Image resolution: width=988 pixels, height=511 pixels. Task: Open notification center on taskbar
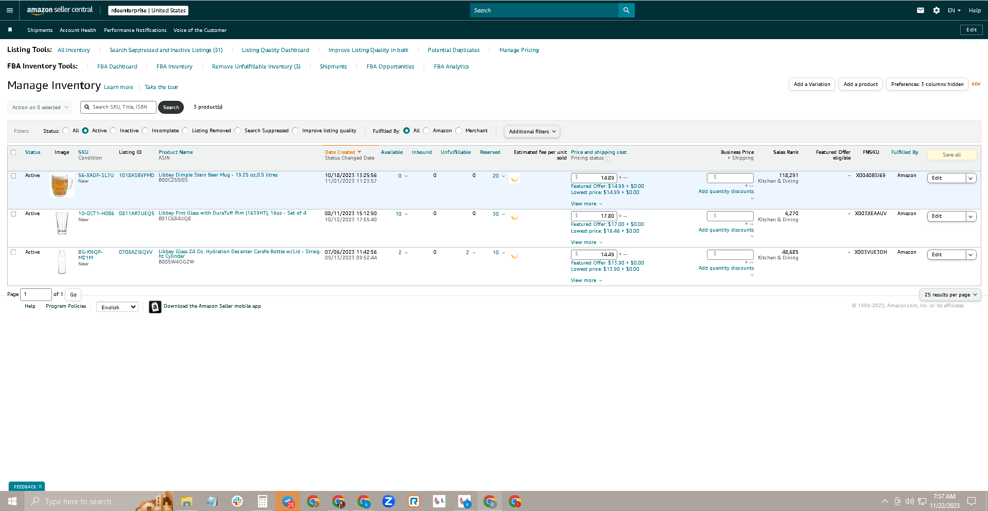(x=972, y=501)
